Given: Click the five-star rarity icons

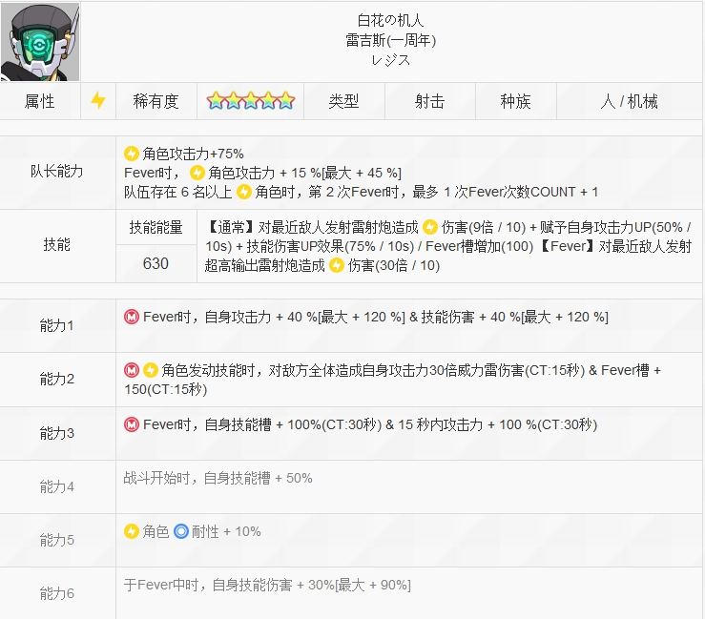Looking at the screenshot, I should pos(251,101).
